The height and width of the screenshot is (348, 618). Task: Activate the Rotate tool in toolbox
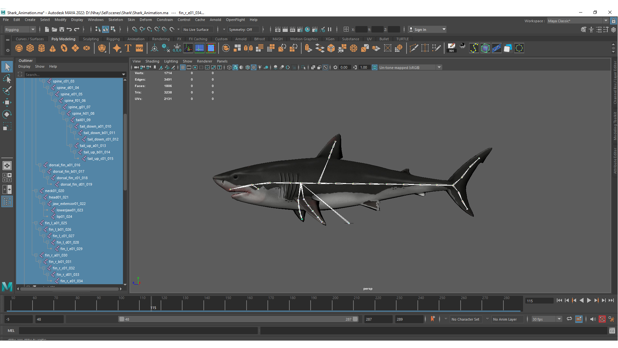7,114
